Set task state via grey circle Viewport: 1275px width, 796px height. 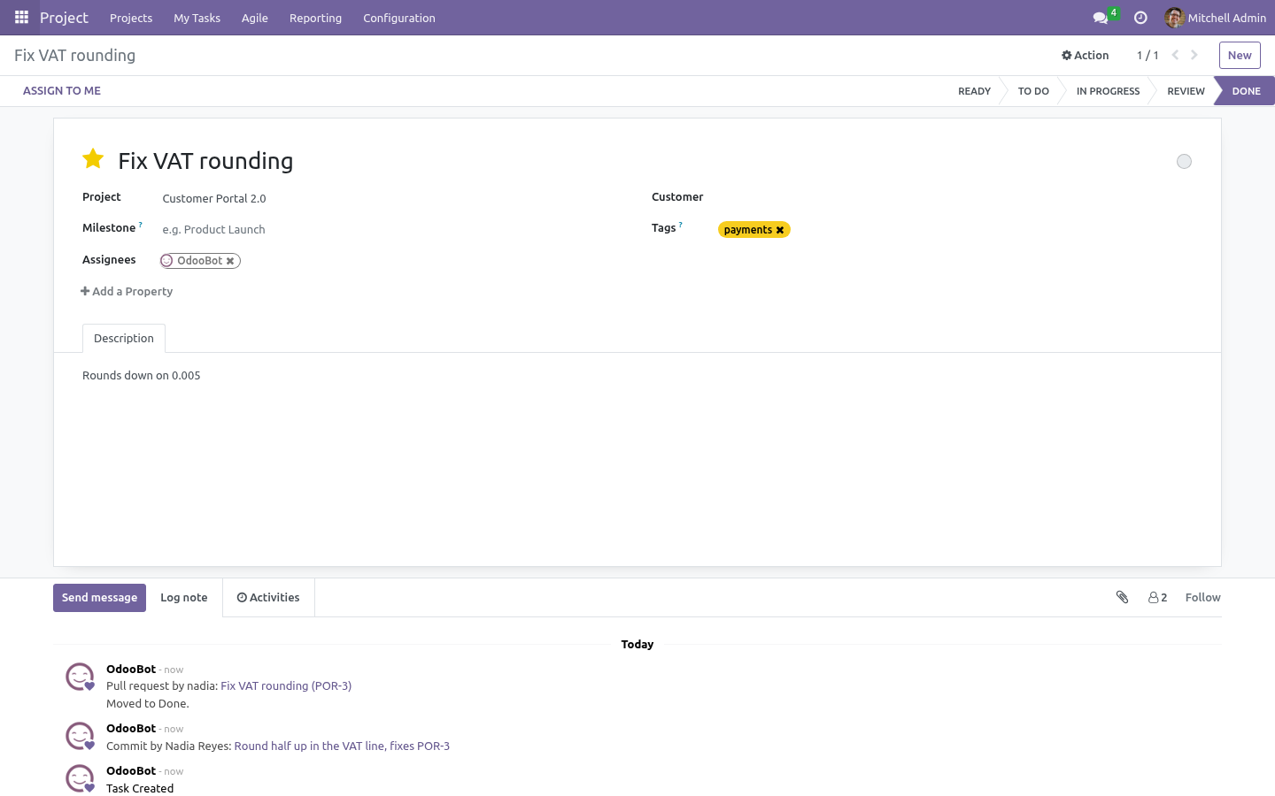[x=1184, y=161]
